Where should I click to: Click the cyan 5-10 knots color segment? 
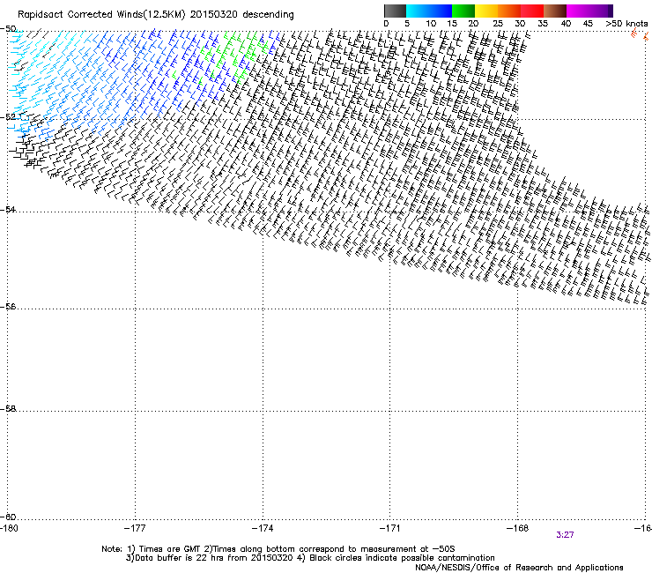coord(417,11)
